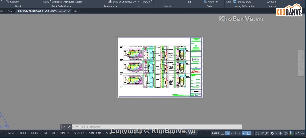306x138 pixels.
Task: Toggle Isometric drafting in status bar
Action: 235,133
